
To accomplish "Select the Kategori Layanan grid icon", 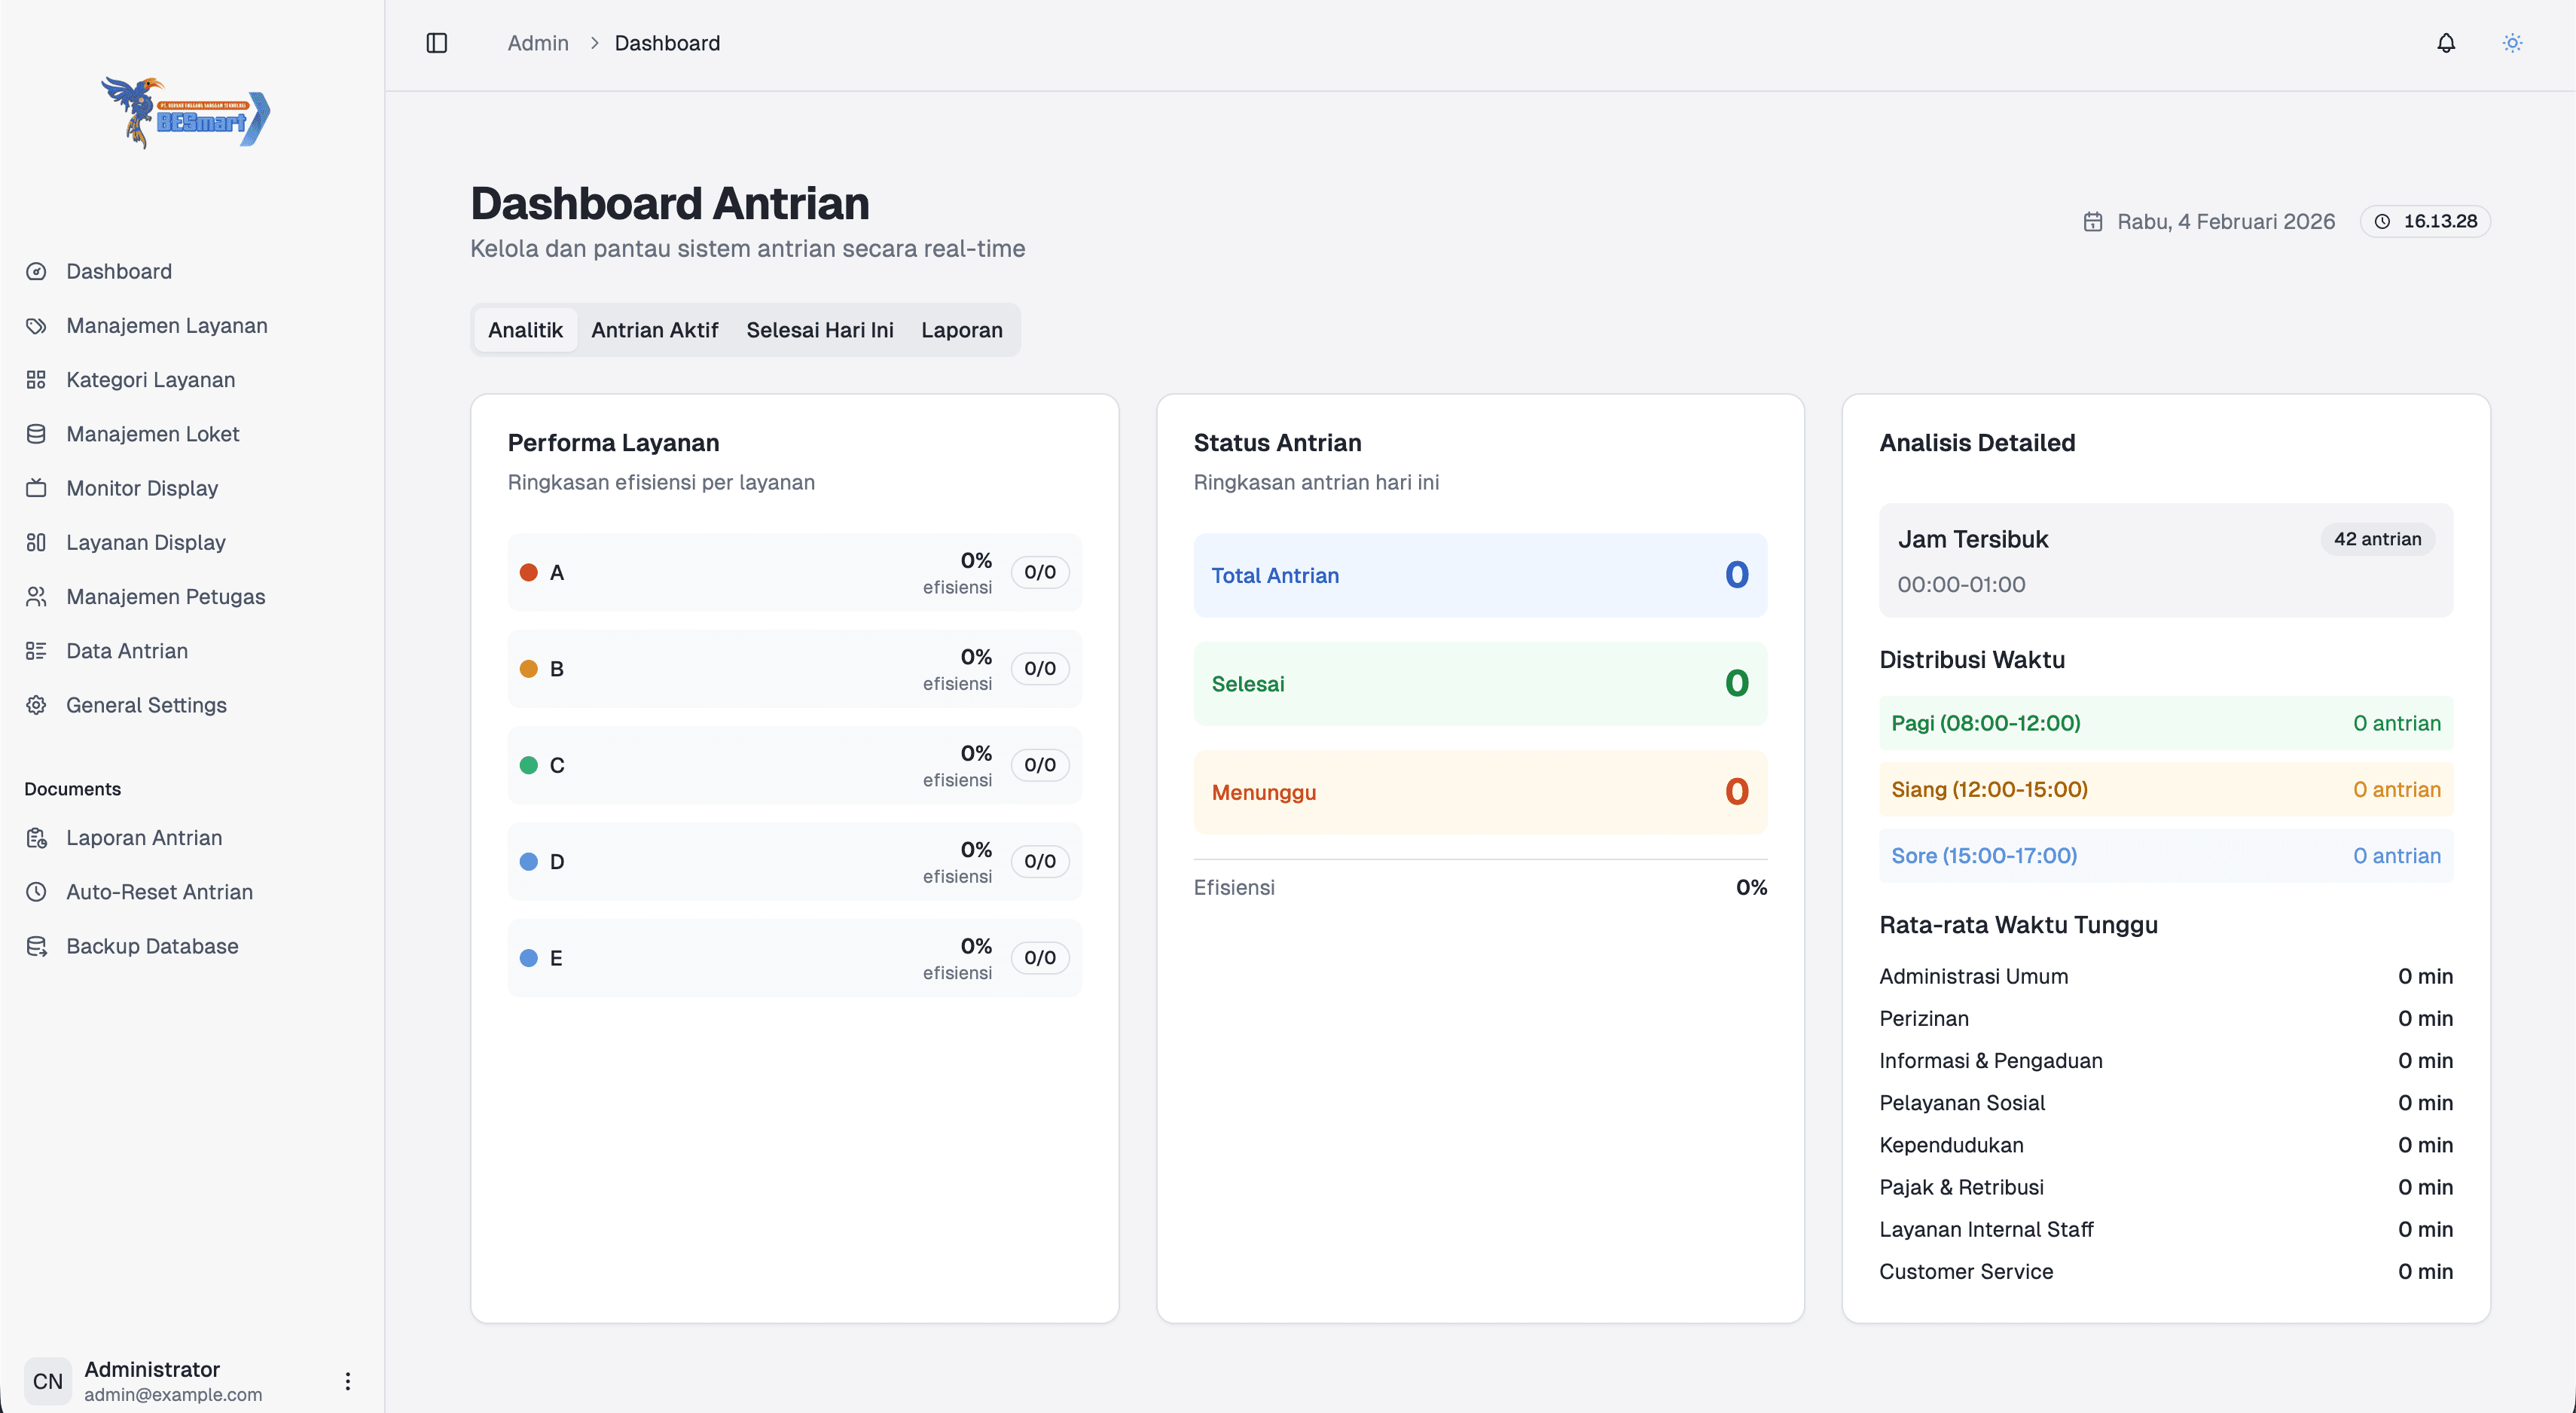I will (36, 379).
